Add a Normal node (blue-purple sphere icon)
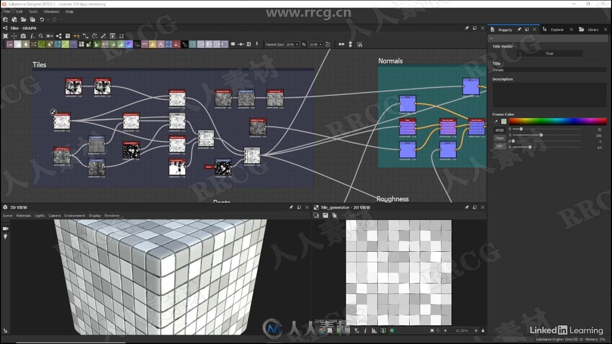This screenshot has height=344, width=612. click(129, 44)
